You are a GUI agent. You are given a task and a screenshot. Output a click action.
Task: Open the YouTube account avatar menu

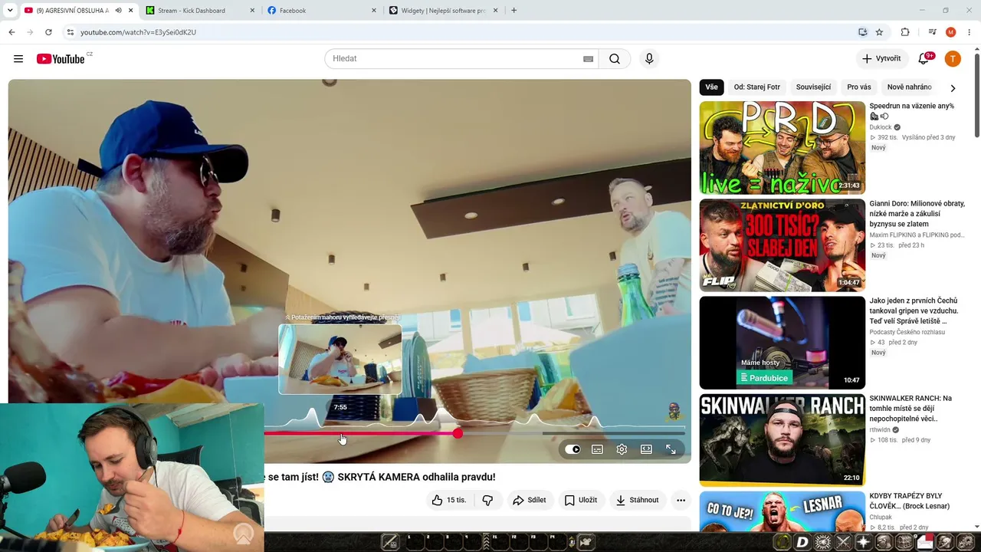953,59
